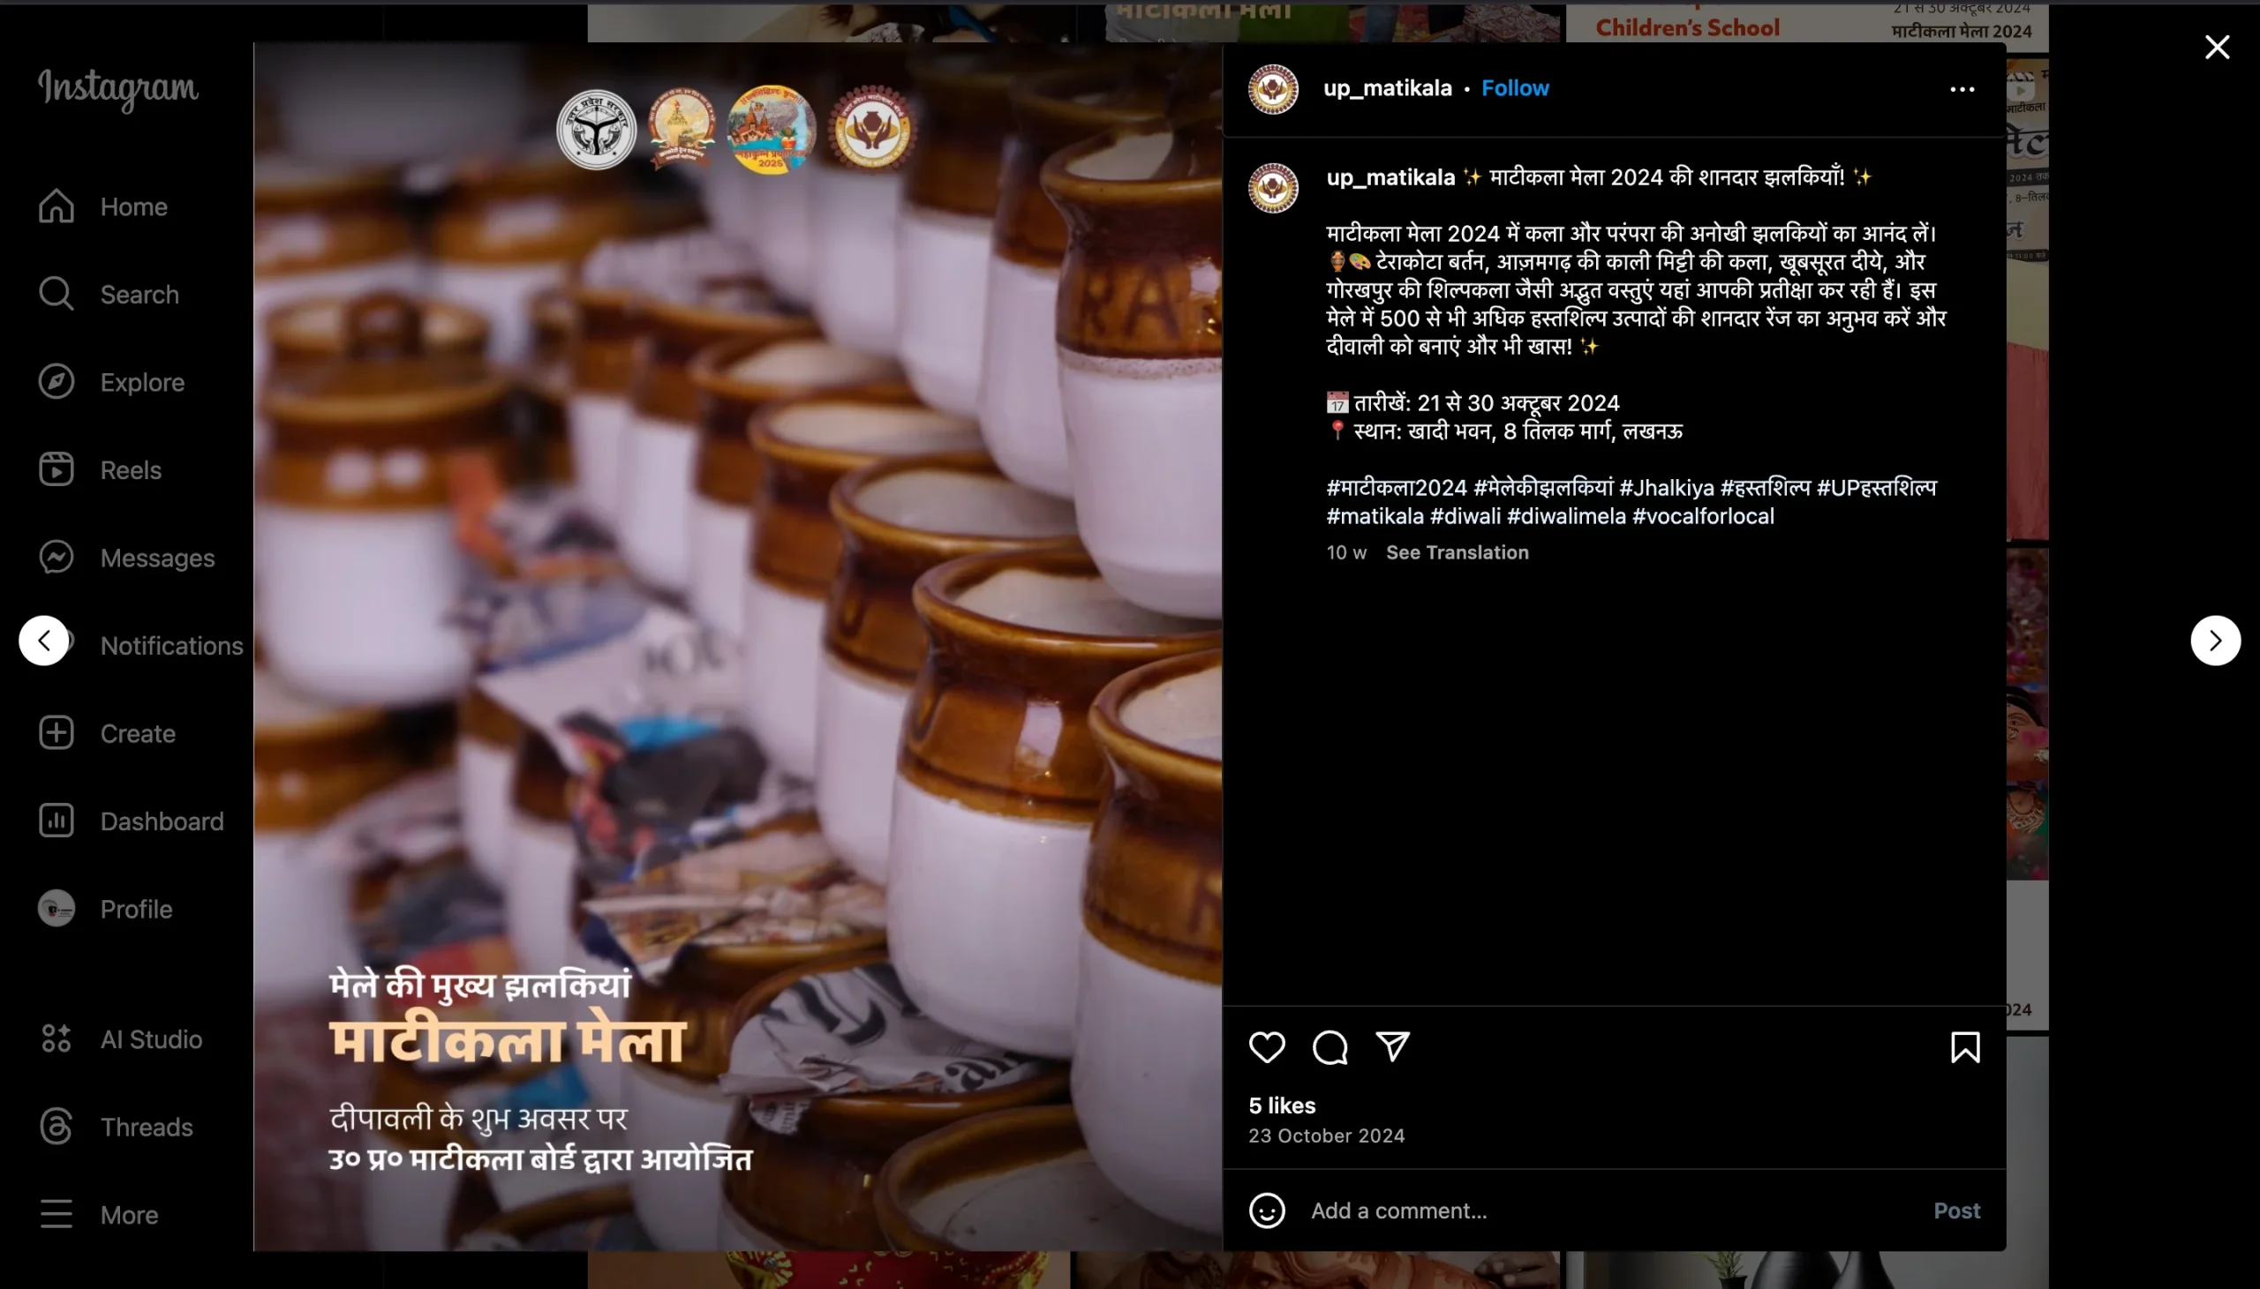Click the Profile avatar icon in the sidebar
The height and width of the screenshot is (1289, 2260).
coord(56,909)
